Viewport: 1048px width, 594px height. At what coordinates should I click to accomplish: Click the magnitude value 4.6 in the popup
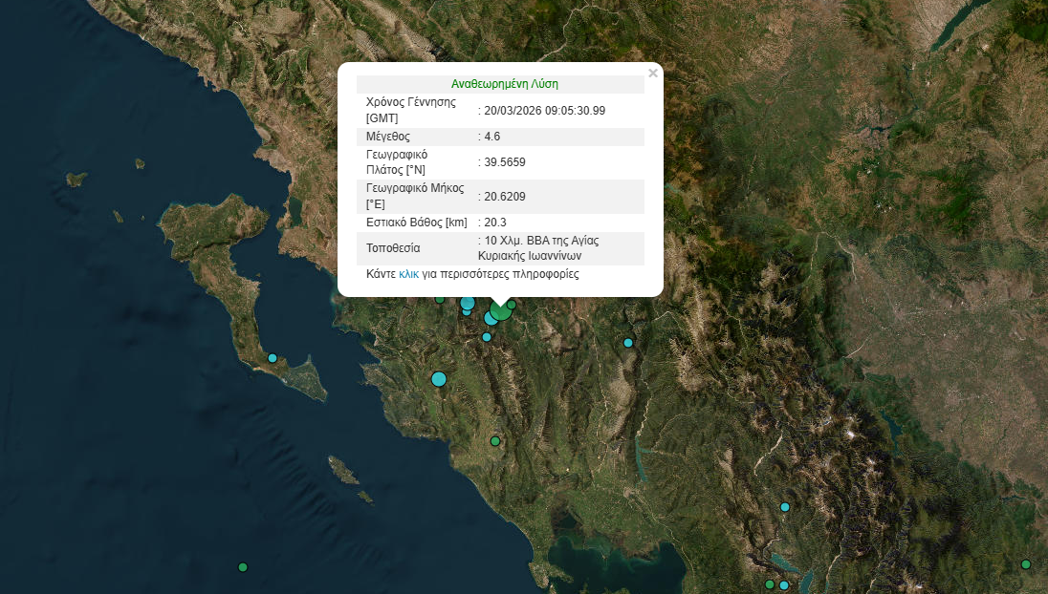(492, 137)
